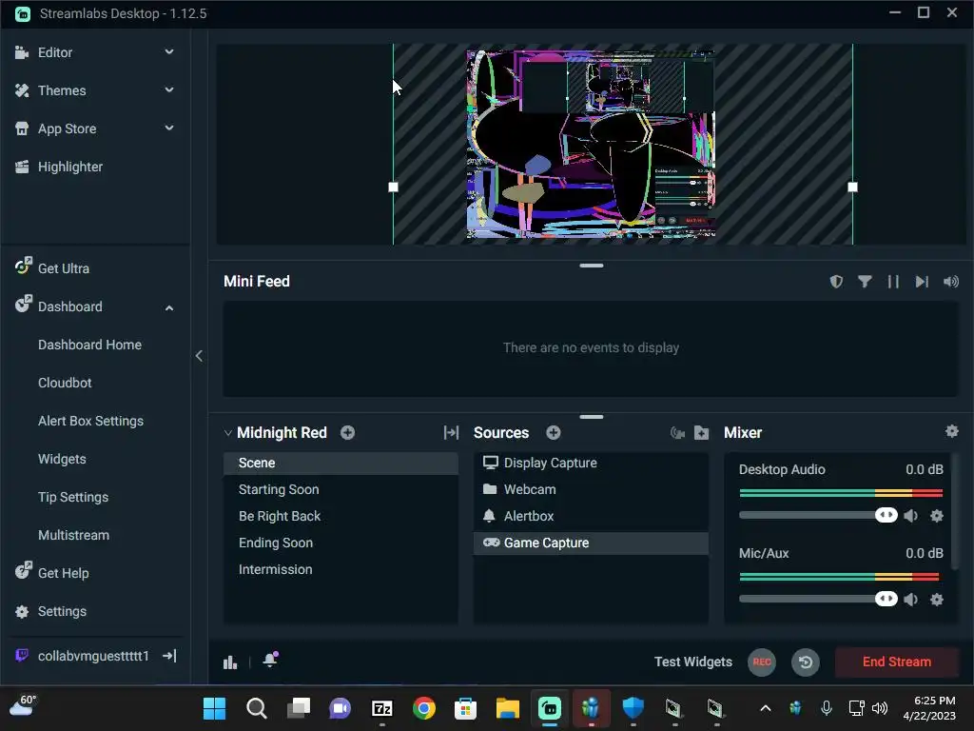Open Dashboard Home
The image size is (974, 731).
pos(89,345)
